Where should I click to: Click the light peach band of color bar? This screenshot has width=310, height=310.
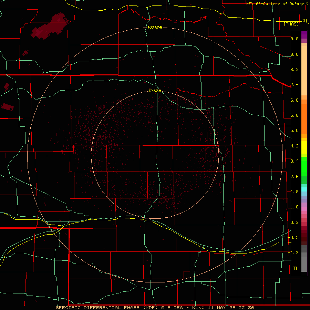(304, 71)
